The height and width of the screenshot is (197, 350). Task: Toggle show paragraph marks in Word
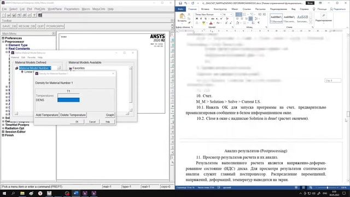(x=259, y=23)
